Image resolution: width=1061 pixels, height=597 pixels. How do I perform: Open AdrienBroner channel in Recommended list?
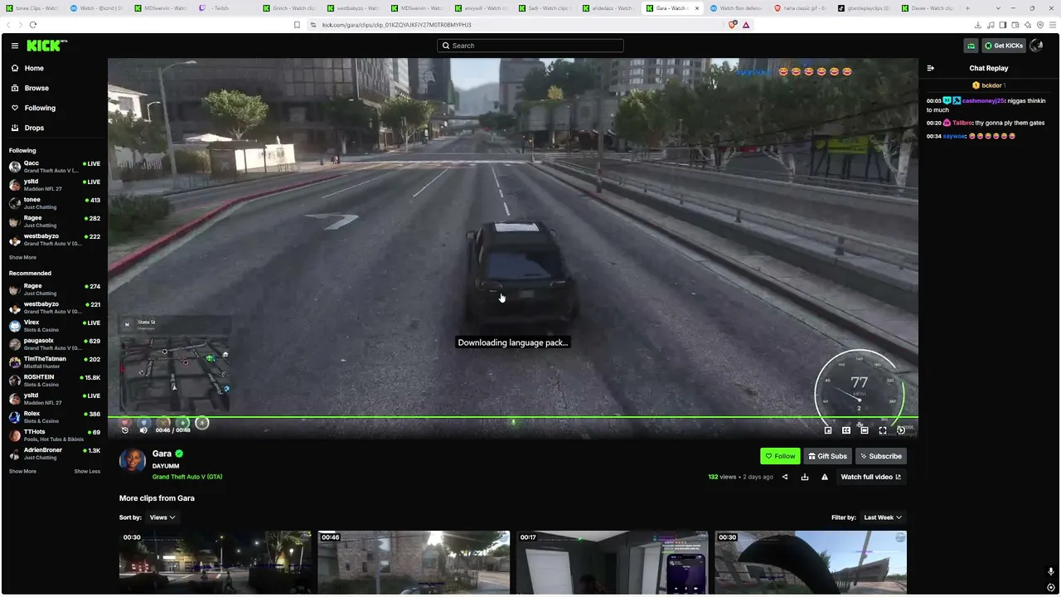54,454
